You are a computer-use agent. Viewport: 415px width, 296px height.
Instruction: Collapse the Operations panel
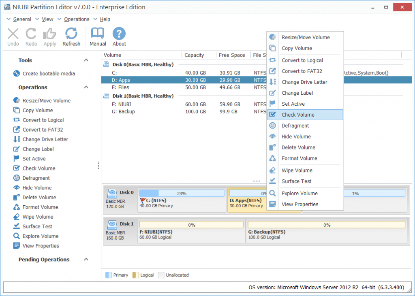pos(86,87)
